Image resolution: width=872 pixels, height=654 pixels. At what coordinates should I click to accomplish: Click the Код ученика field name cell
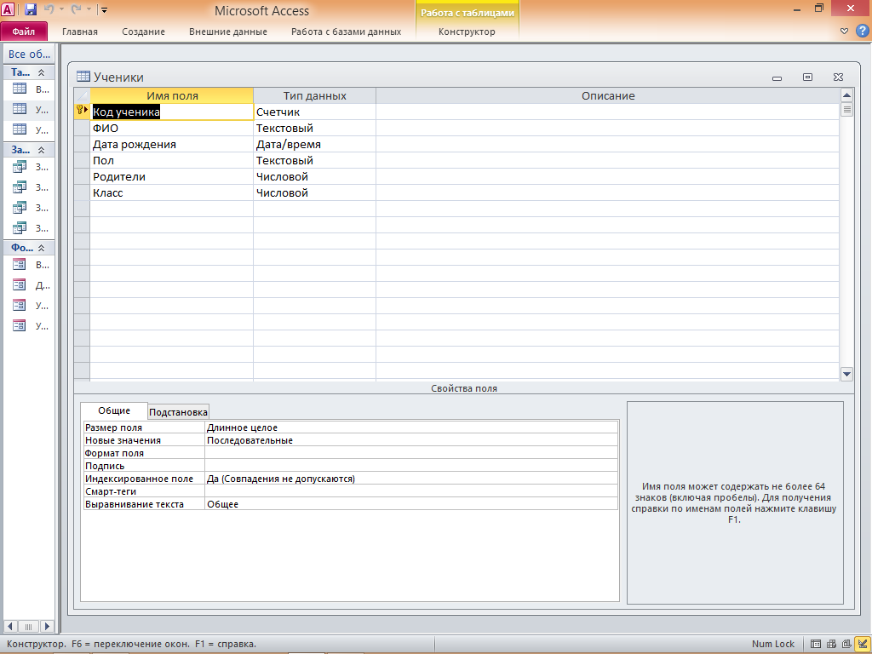(172, 112)
